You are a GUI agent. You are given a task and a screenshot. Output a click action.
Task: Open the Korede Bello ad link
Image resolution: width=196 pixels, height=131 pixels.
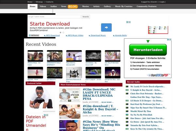[x=120, y=35]
